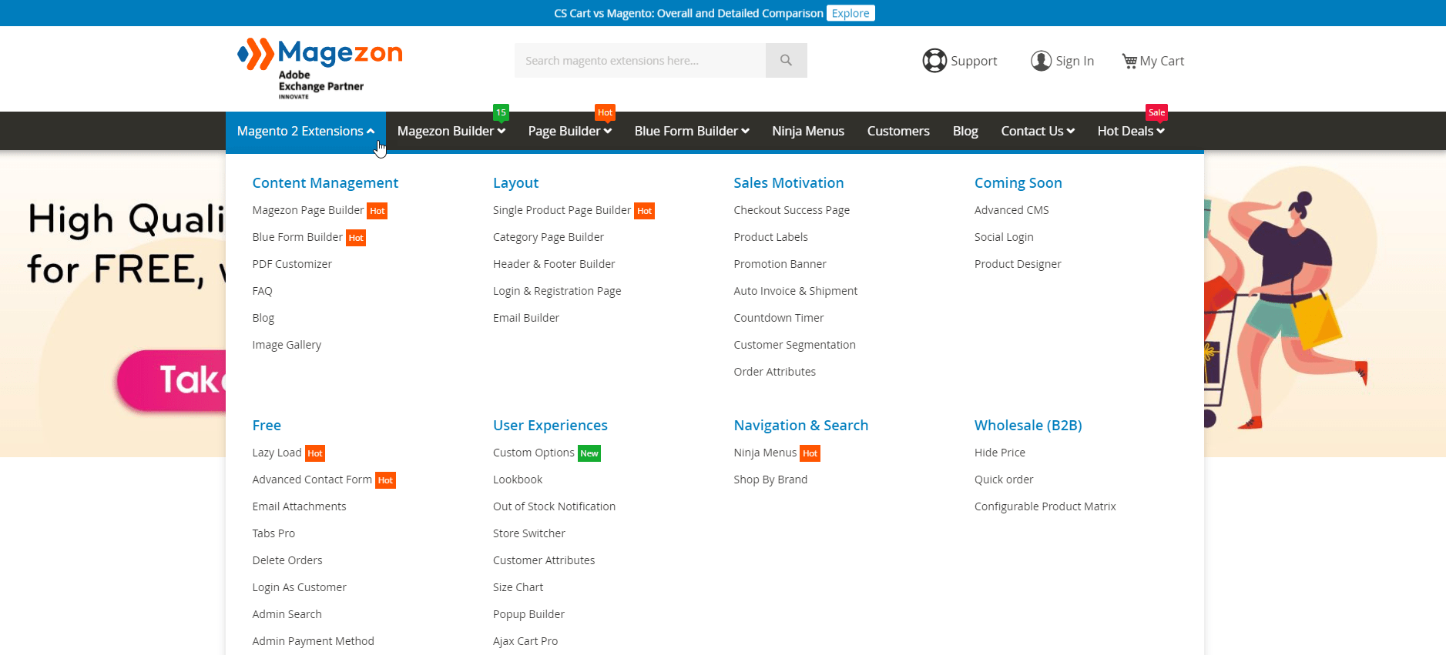Open the FAQ extension link
Image resolution: width=1446 pixels, height=655 pixels.
[262, 291]
